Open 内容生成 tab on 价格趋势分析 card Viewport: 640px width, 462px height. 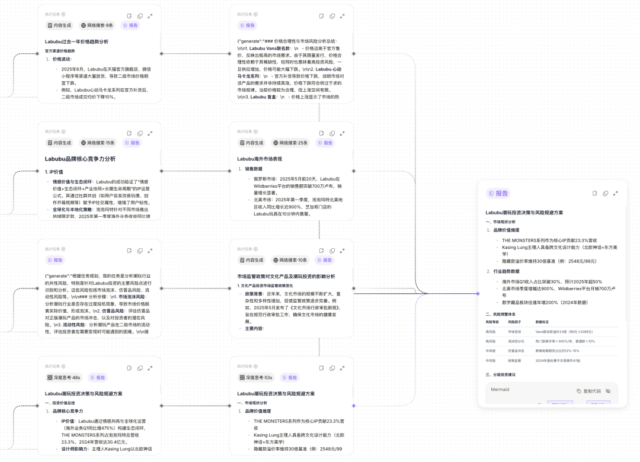(59, 25)
